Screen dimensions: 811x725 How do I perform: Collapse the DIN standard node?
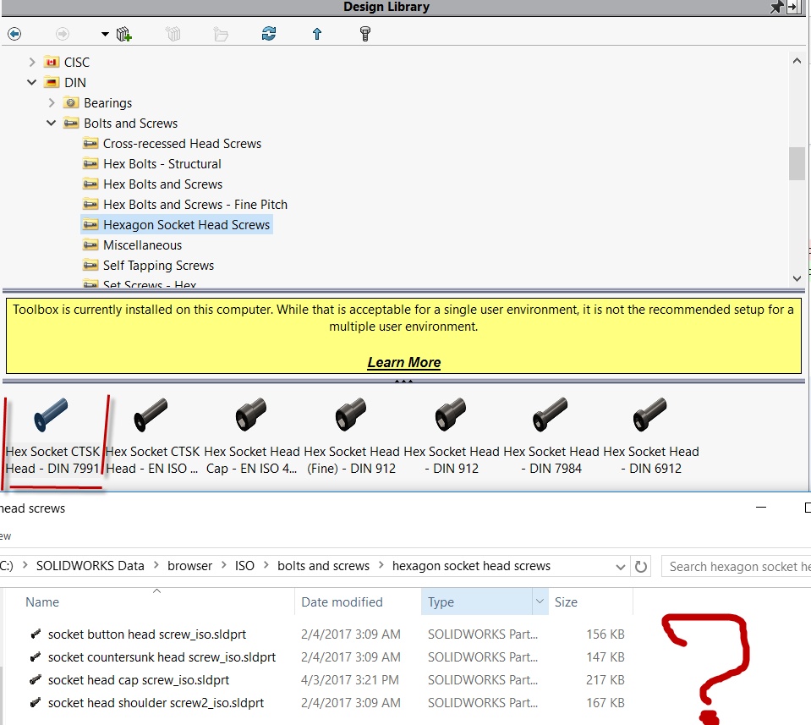pyautogui.click(x=32, y=82)
